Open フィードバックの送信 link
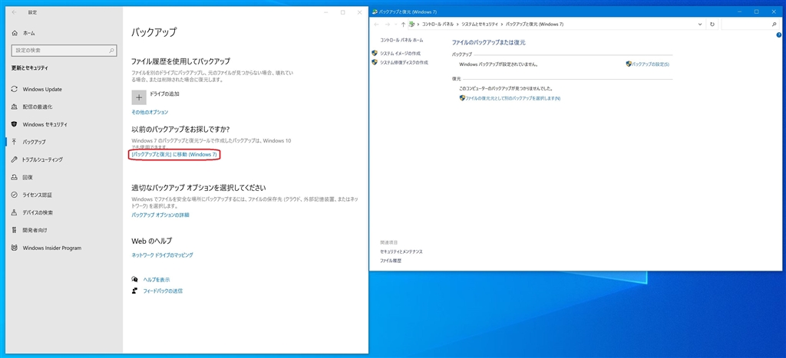This screenshot has height=358, width=786. point(163,291)
